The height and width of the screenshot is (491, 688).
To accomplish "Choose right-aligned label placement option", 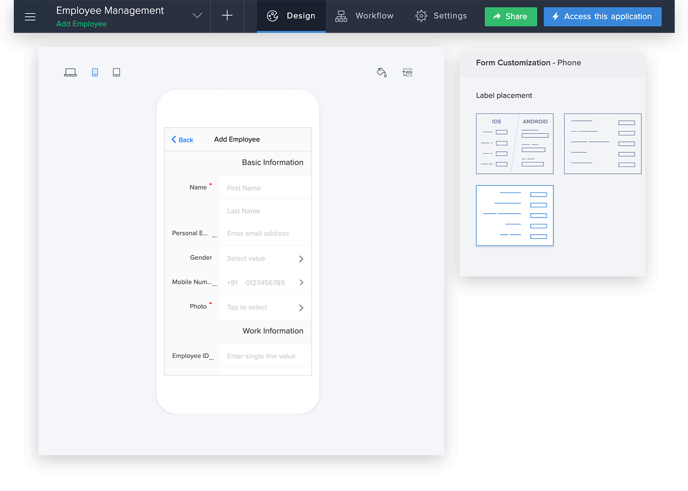I will pyautogui.click(x=515, y=216).
